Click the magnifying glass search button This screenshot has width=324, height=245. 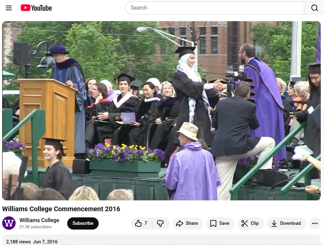point(314,8)
